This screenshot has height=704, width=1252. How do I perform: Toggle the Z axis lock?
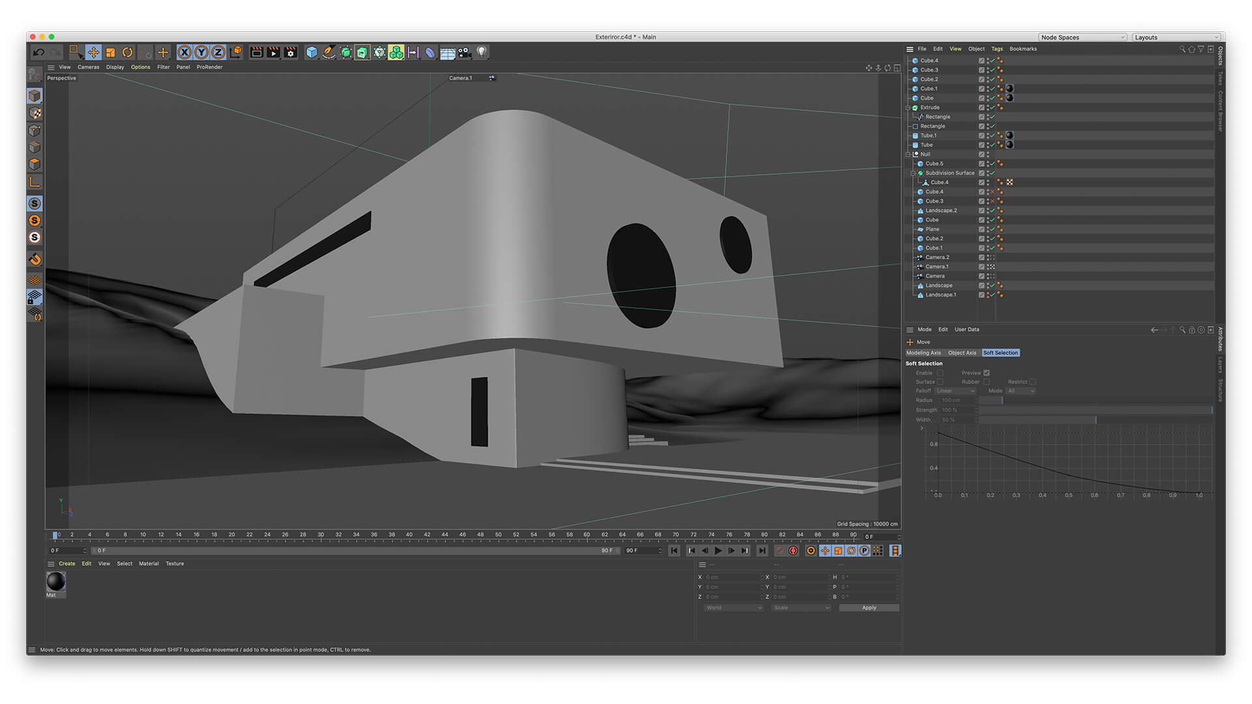[218, 53]
